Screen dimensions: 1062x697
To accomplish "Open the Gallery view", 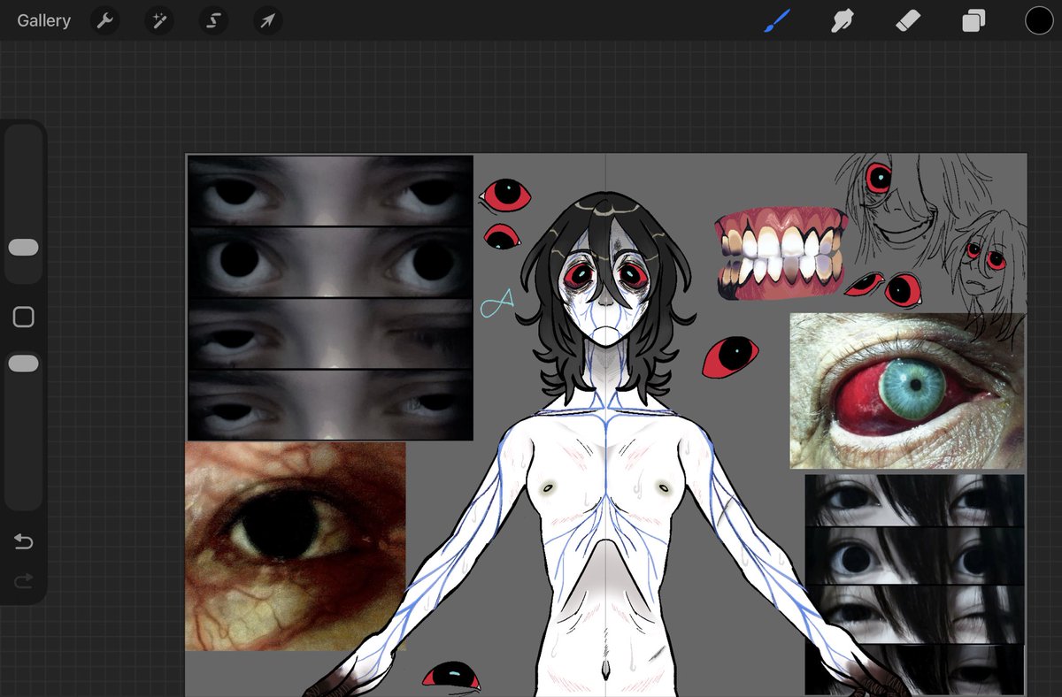I will pos(43,21).
